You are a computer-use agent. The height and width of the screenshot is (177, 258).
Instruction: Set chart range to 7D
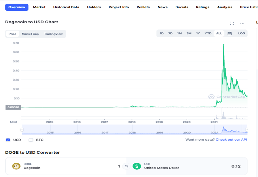tap(170, 33)
